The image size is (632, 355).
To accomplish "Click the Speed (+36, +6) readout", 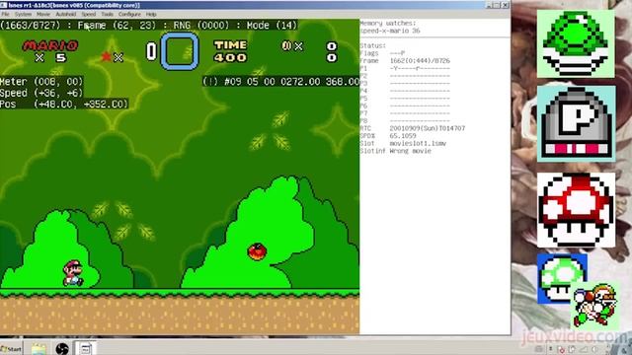I will tap(41, 93).
